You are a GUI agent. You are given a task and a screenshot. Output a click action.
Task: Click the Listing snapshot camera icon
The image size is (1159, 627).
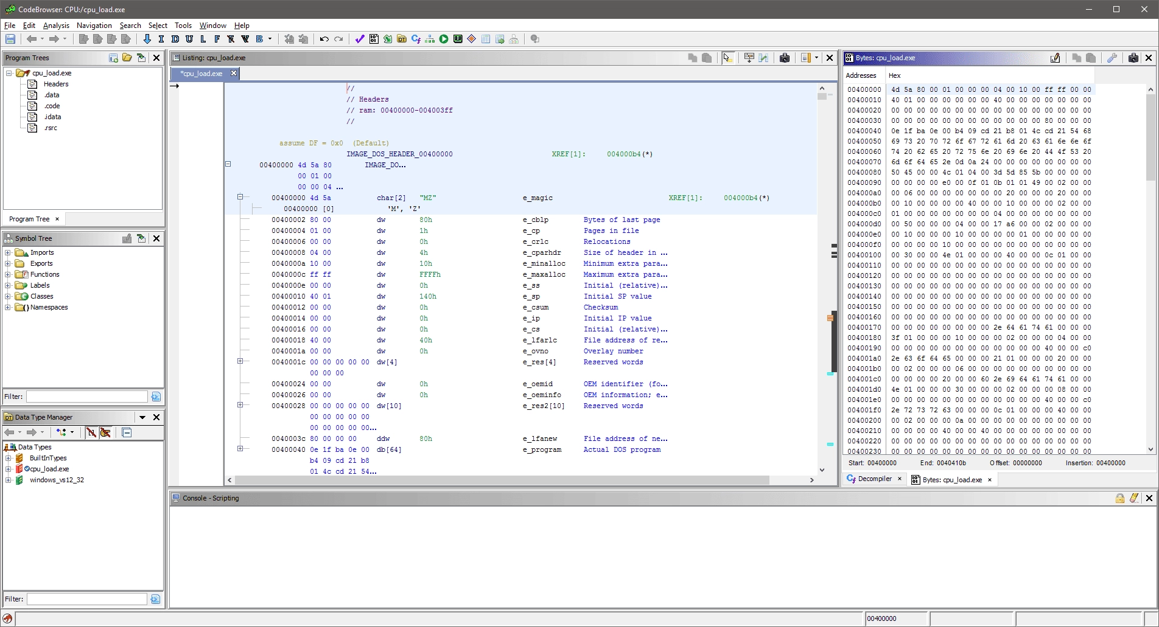(x=785, y=58)
